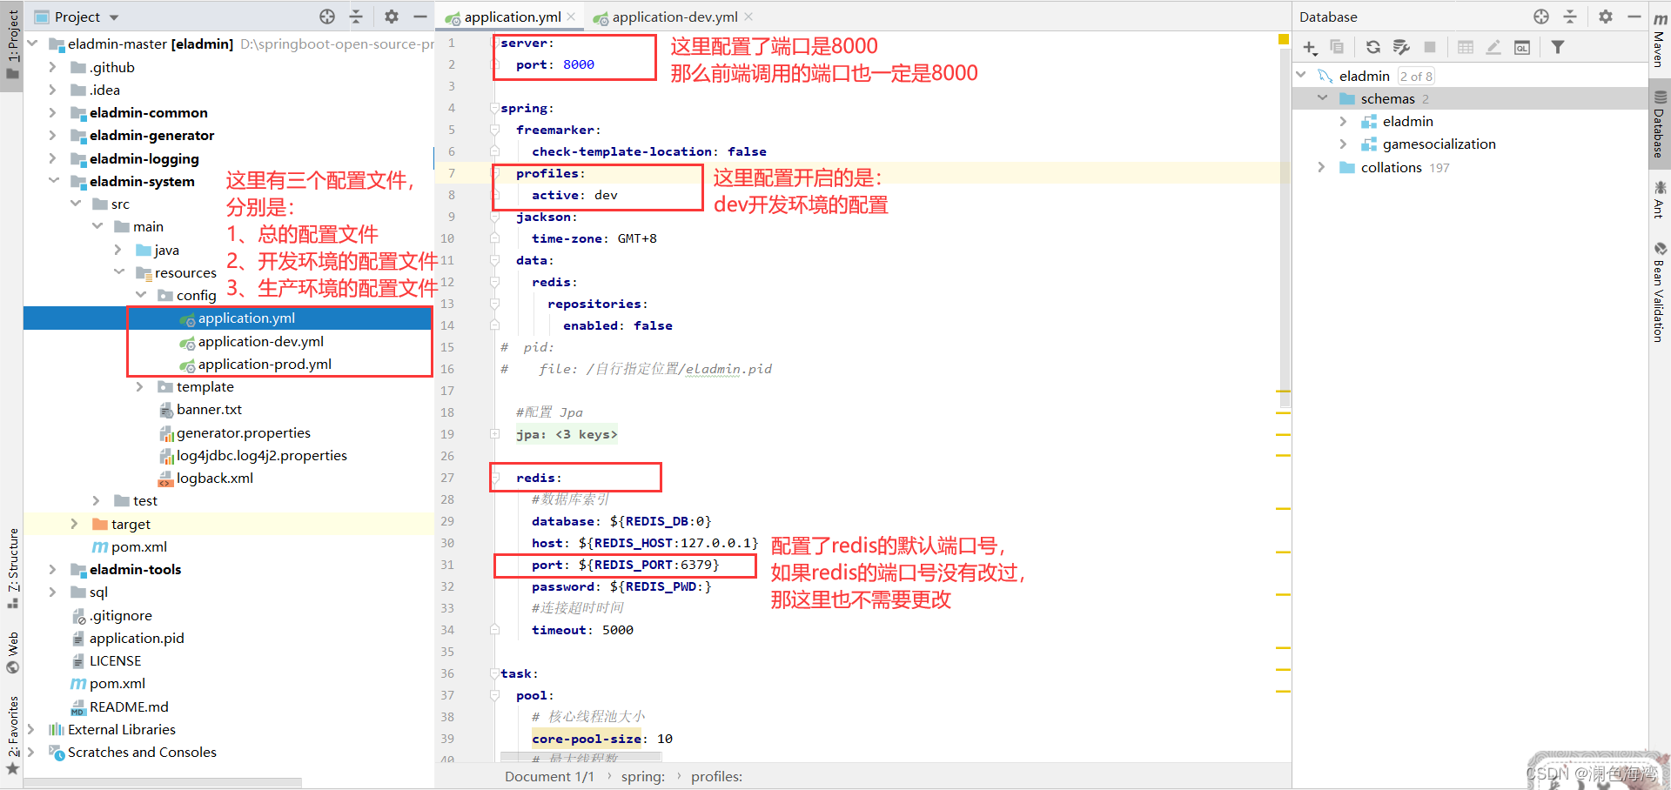Viewport: 1671px width, 790px height.
Task: Open Database panel gear settings
Action: pyautogui.click(x=1606, y=17)
